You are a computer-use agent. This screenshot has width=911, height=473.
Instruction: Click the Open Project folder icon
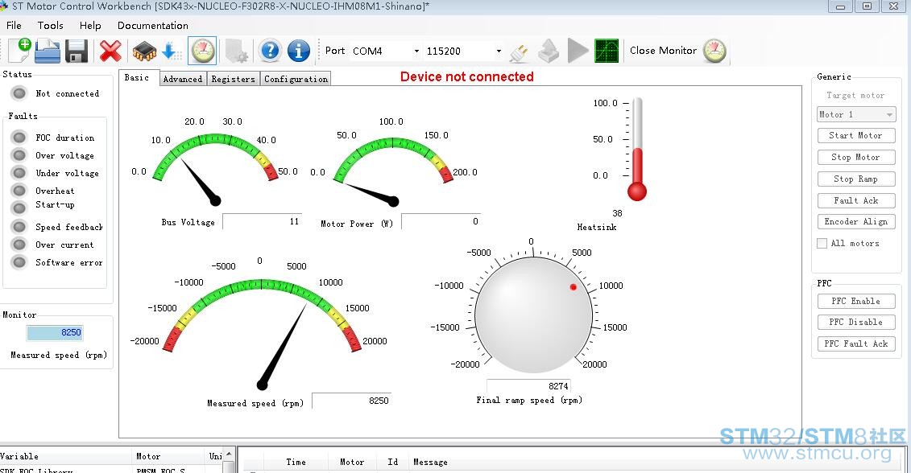pyautogui.click(x=47, y=51)
